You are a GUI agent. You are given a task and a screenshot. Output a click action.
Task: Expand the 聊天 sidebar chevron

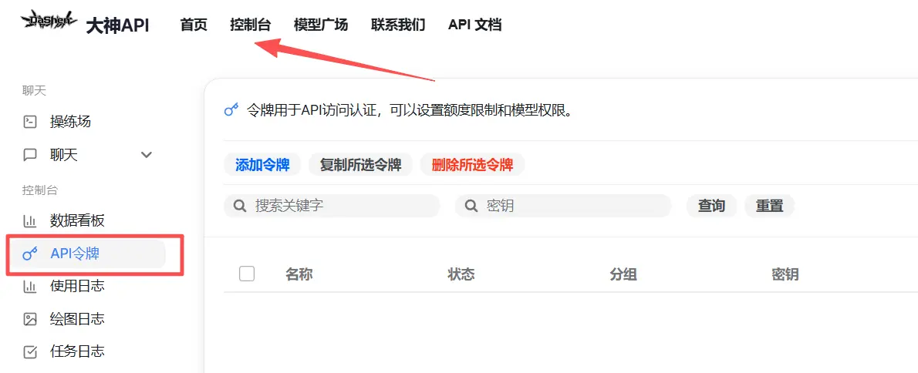point(147,155)
